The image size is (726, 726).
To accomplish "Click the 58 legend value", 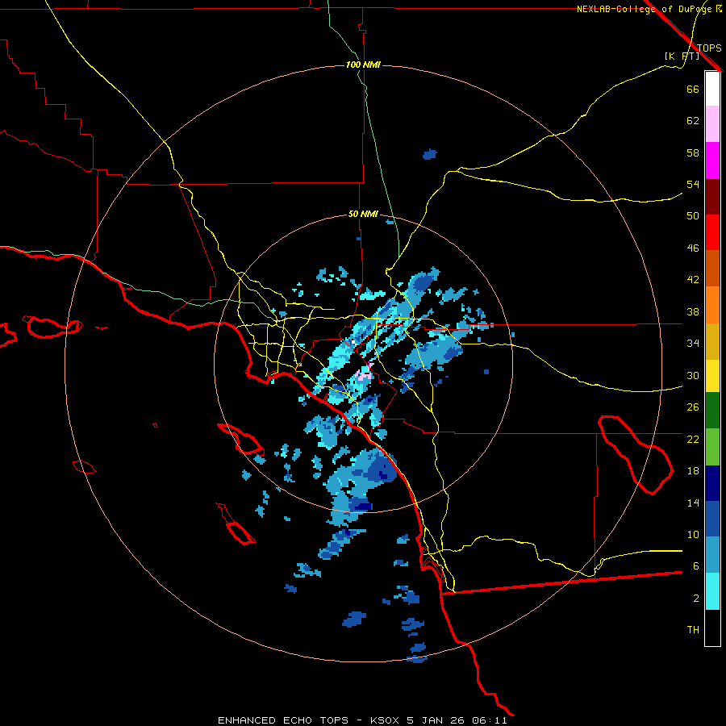I will [693, 152].
